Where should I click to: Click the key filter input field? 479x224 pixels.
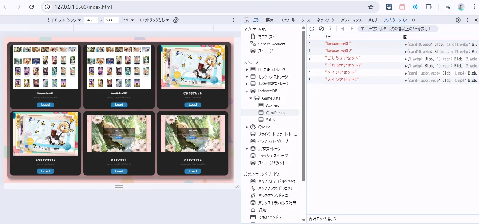(399, 29)
